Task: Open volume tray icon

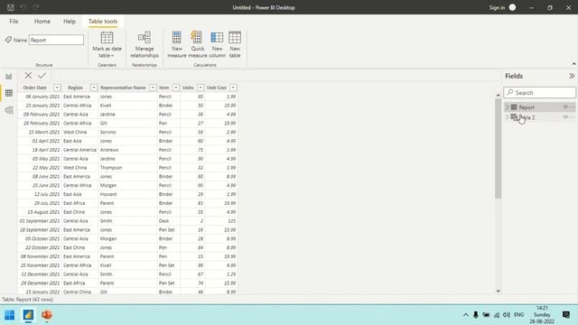Action: pyautogui.click(x=507, y=315)
